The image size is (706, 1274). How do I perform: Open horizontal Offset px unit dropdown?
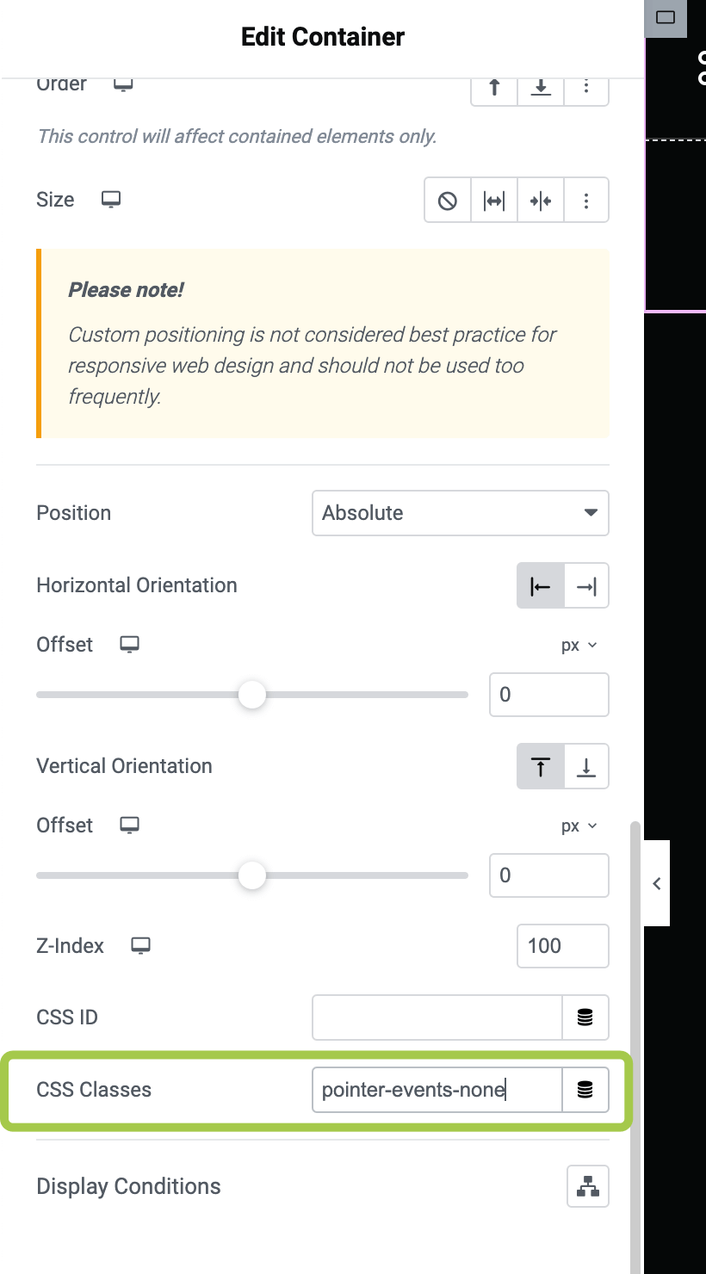579,645
